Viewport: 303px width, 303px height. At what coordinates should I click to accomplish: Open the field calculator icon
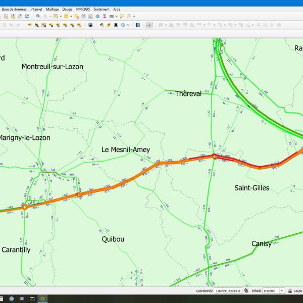click(90, 16)
